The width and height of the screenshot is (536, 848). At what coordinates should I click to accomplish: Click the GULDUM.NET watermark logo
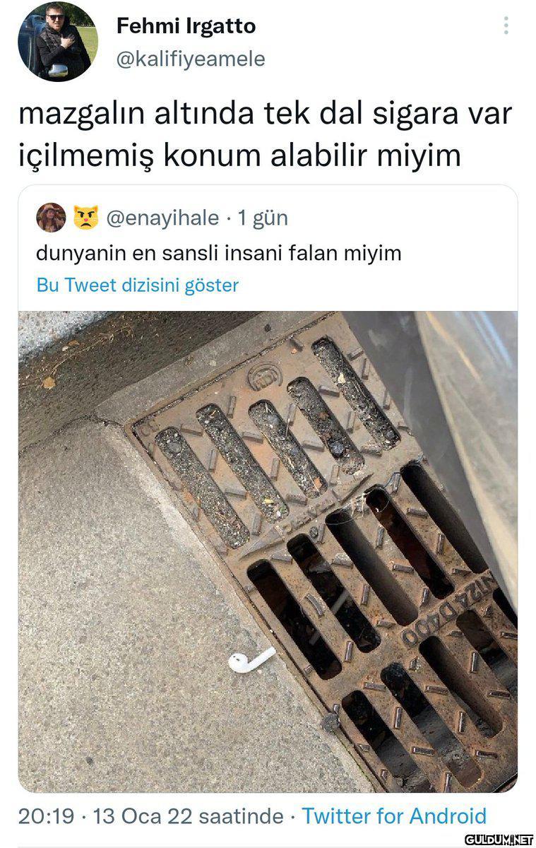pyautogui.click(x=499, y=840)
